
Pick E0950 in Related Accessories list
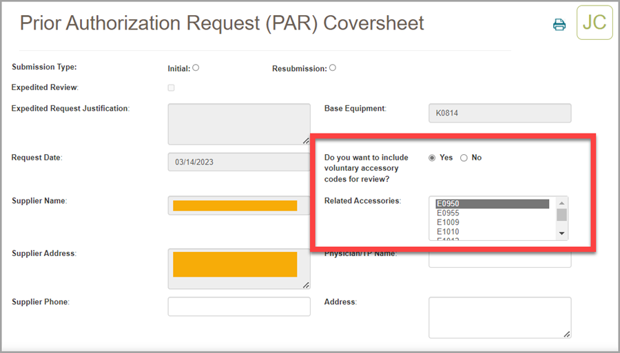(492, 204)
